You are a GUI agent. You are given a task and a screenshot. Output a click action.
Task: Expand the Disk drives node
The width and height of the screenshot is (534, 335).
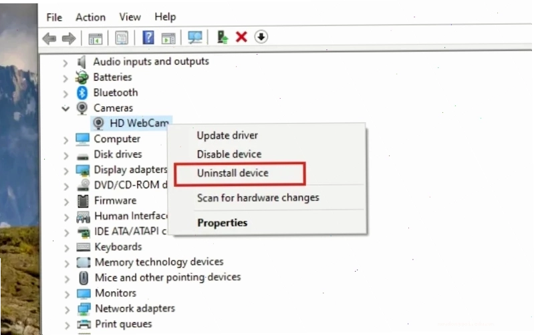(x=65, y=155)
